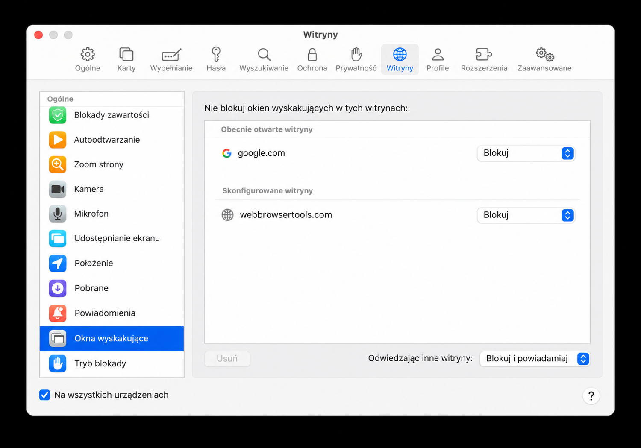Select the webbrowsertools.com row
Image resolution: width=641 pixels, height=448 pixels.
coord(397,215)
